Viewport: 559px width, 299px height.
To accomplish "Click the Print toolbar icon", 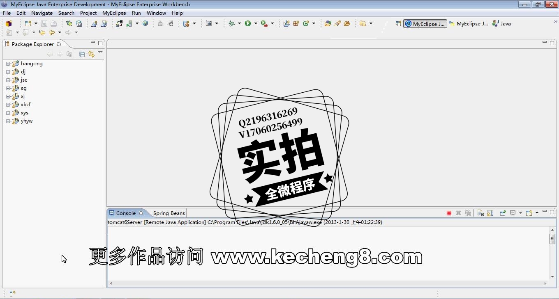I will pyautogui.click(x=53, y=23).
